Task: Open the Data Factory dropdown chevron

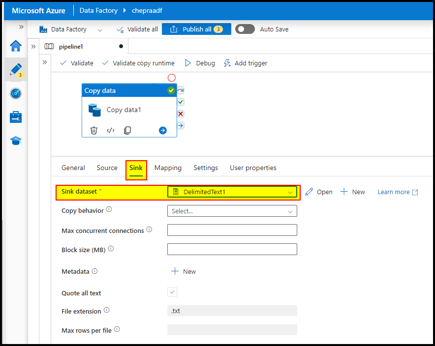Action: (100, 29)
